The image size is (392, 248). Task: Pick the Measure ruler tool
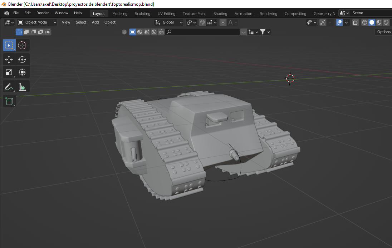pyautogui.click(x=22, y=87)
